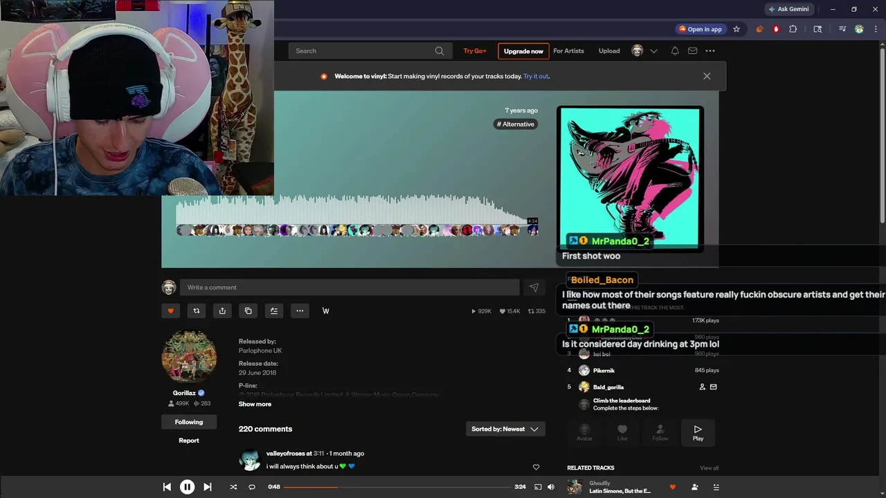Focus the Write a comment field
886x498 pixels.
pyautogui.click(x=350, y=288)
